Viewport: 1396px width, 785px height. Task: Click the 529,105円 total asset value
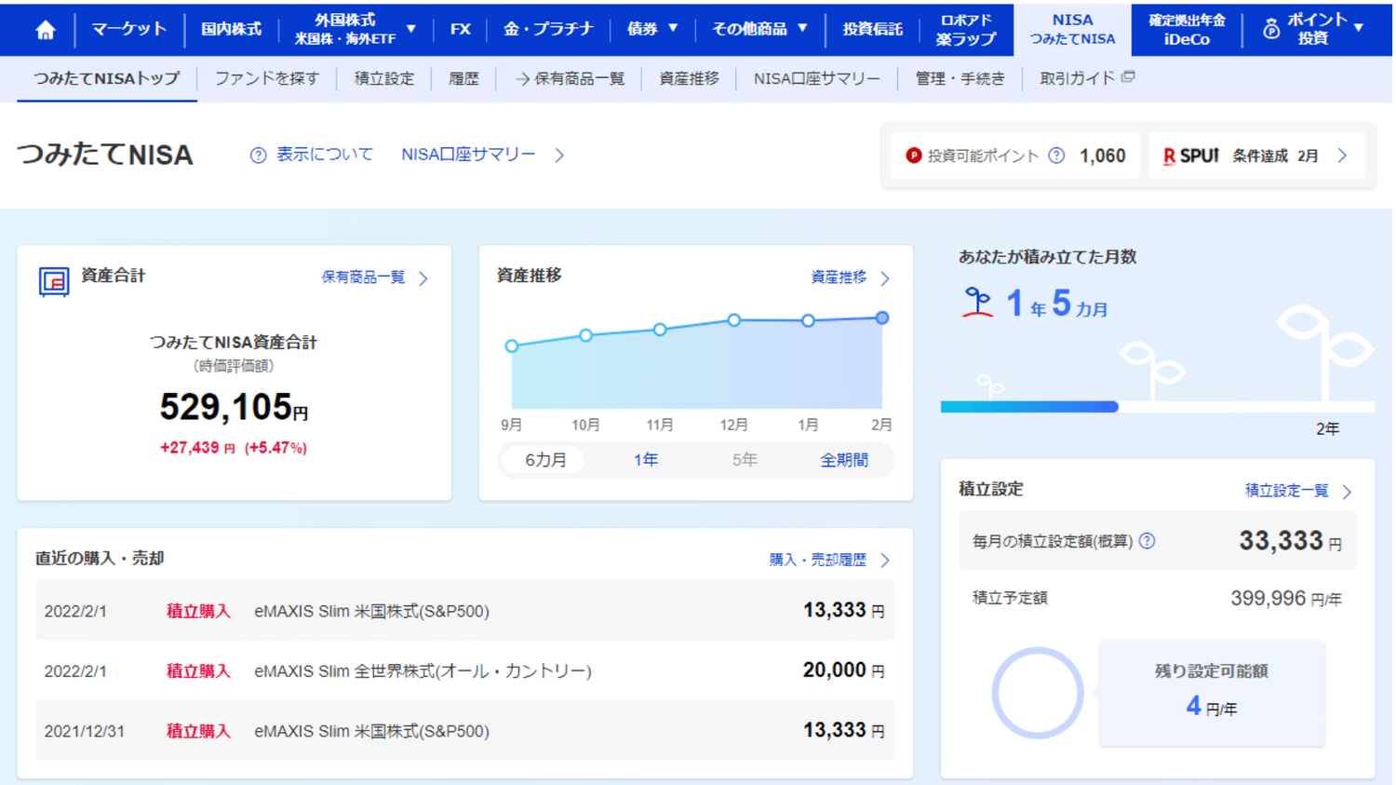[x=234, y=407]
